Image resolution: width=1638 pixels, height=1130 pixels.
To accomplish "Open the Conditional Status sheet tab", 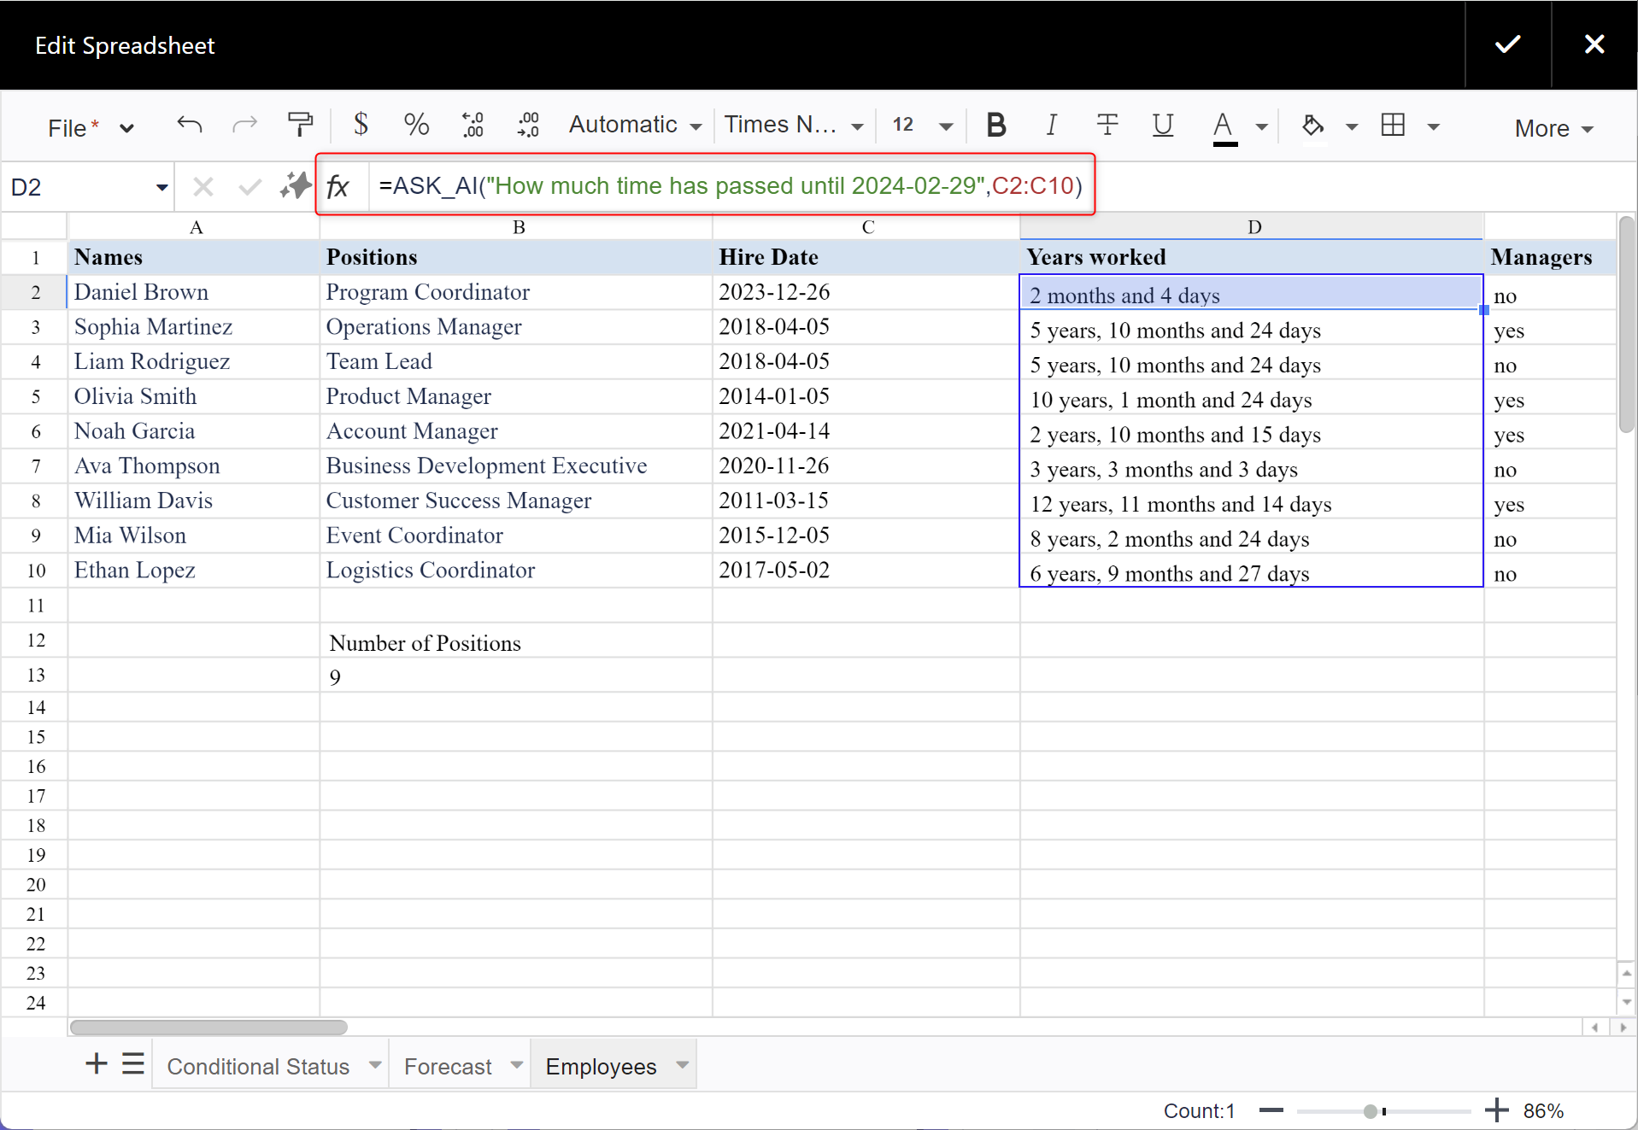I will tap(258, 1066).
